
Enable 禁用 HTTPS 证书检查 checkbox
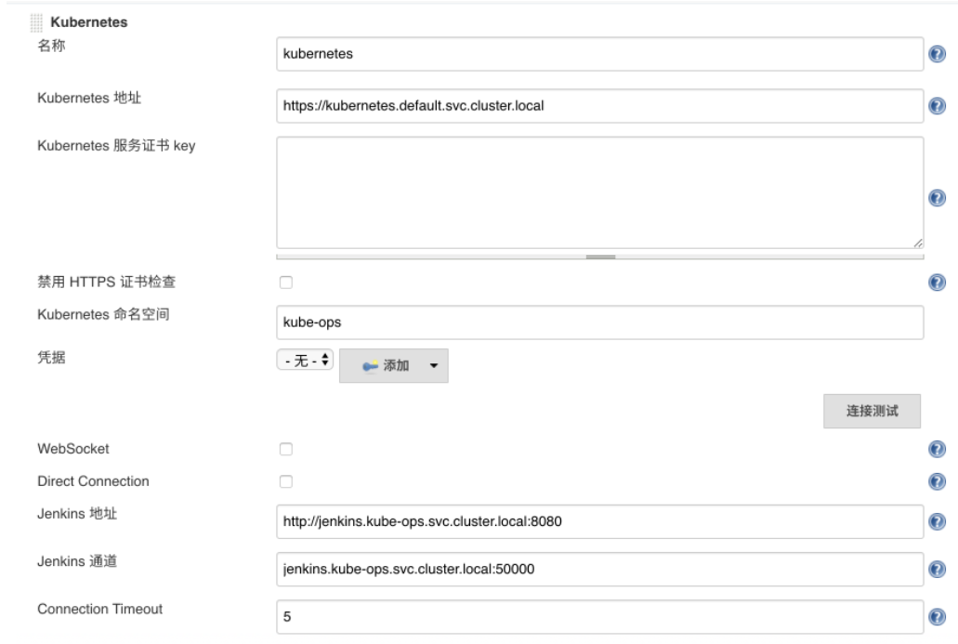(286, 283)
